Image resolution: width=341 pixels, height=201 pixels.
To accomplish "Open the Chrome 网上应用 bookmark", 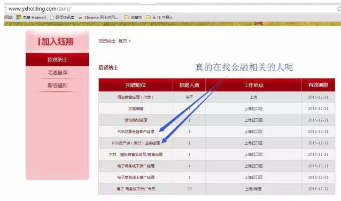I will 98,18.
